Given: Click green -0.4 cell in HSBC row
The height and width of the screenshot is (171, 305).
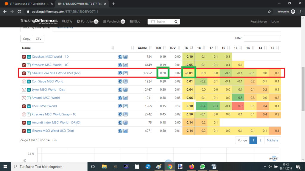Looking at the screenshot, I should pos(201,106).
